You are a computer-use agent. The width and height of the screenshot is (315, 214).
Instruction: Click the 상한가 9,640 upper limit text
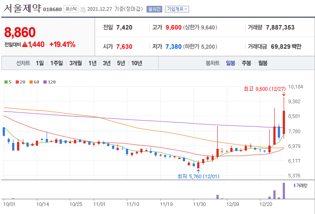coord(200,27)
